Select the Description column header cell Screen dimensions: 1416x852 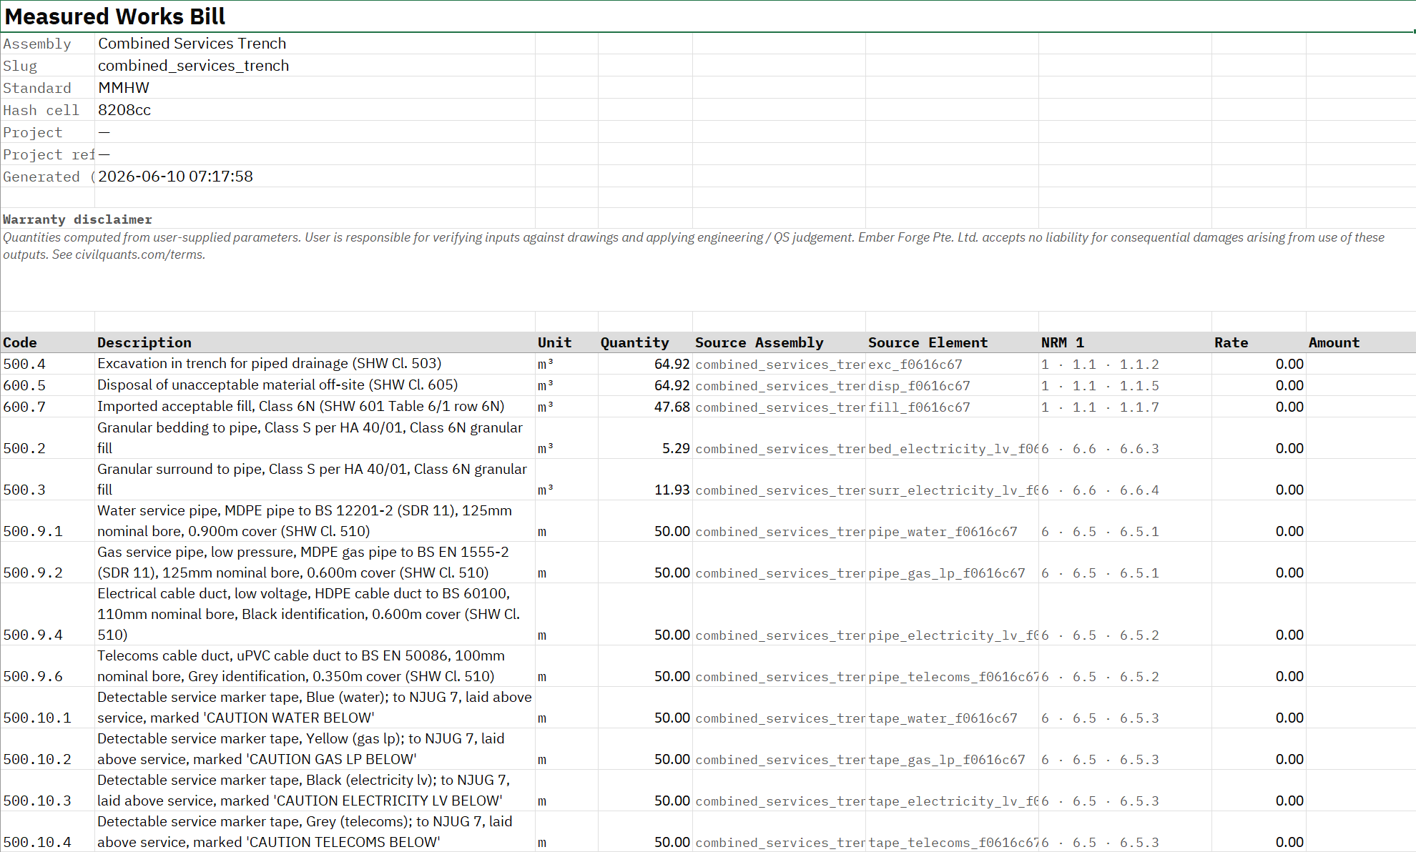pos(315,342)
